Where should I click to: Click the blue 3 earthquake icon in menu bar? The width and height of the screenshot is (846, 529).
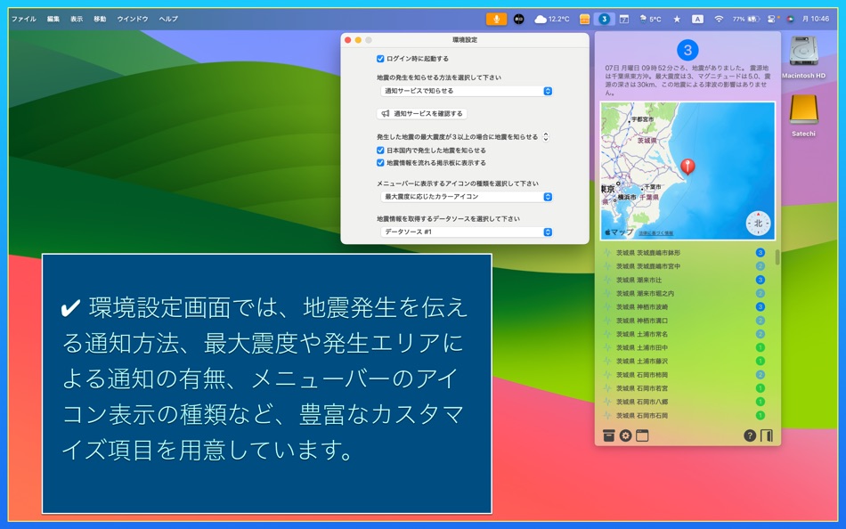[x=604, y=19]
